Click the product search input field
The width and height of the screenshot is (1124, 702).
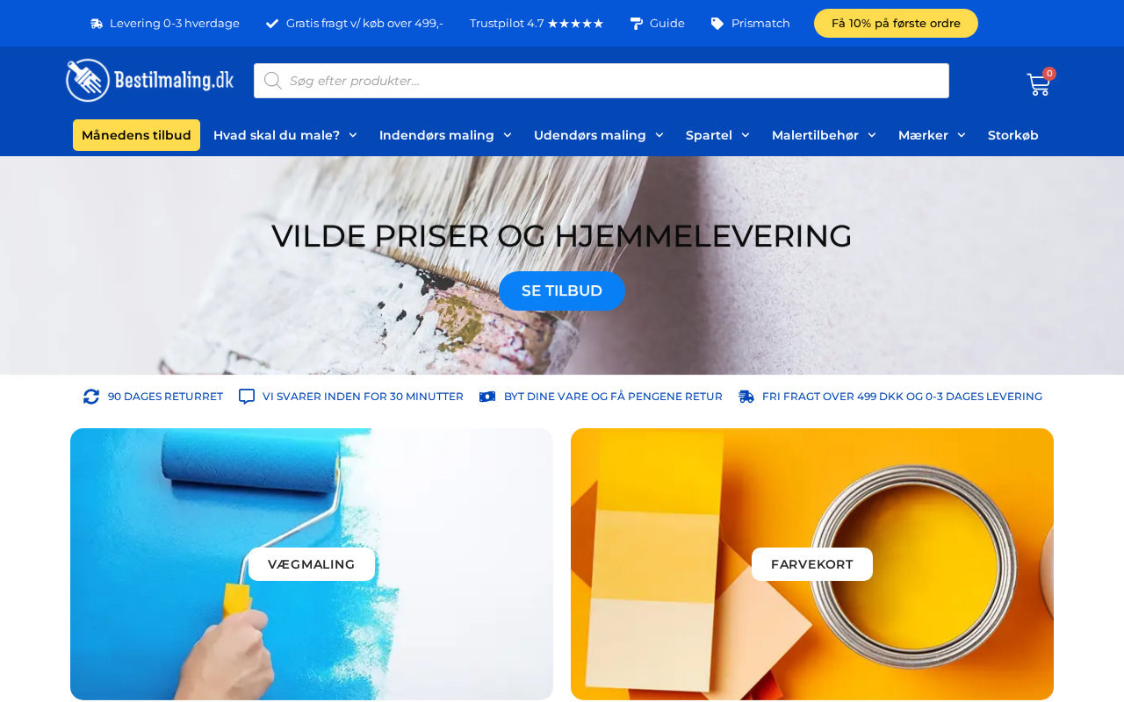[x=602, y=81]
